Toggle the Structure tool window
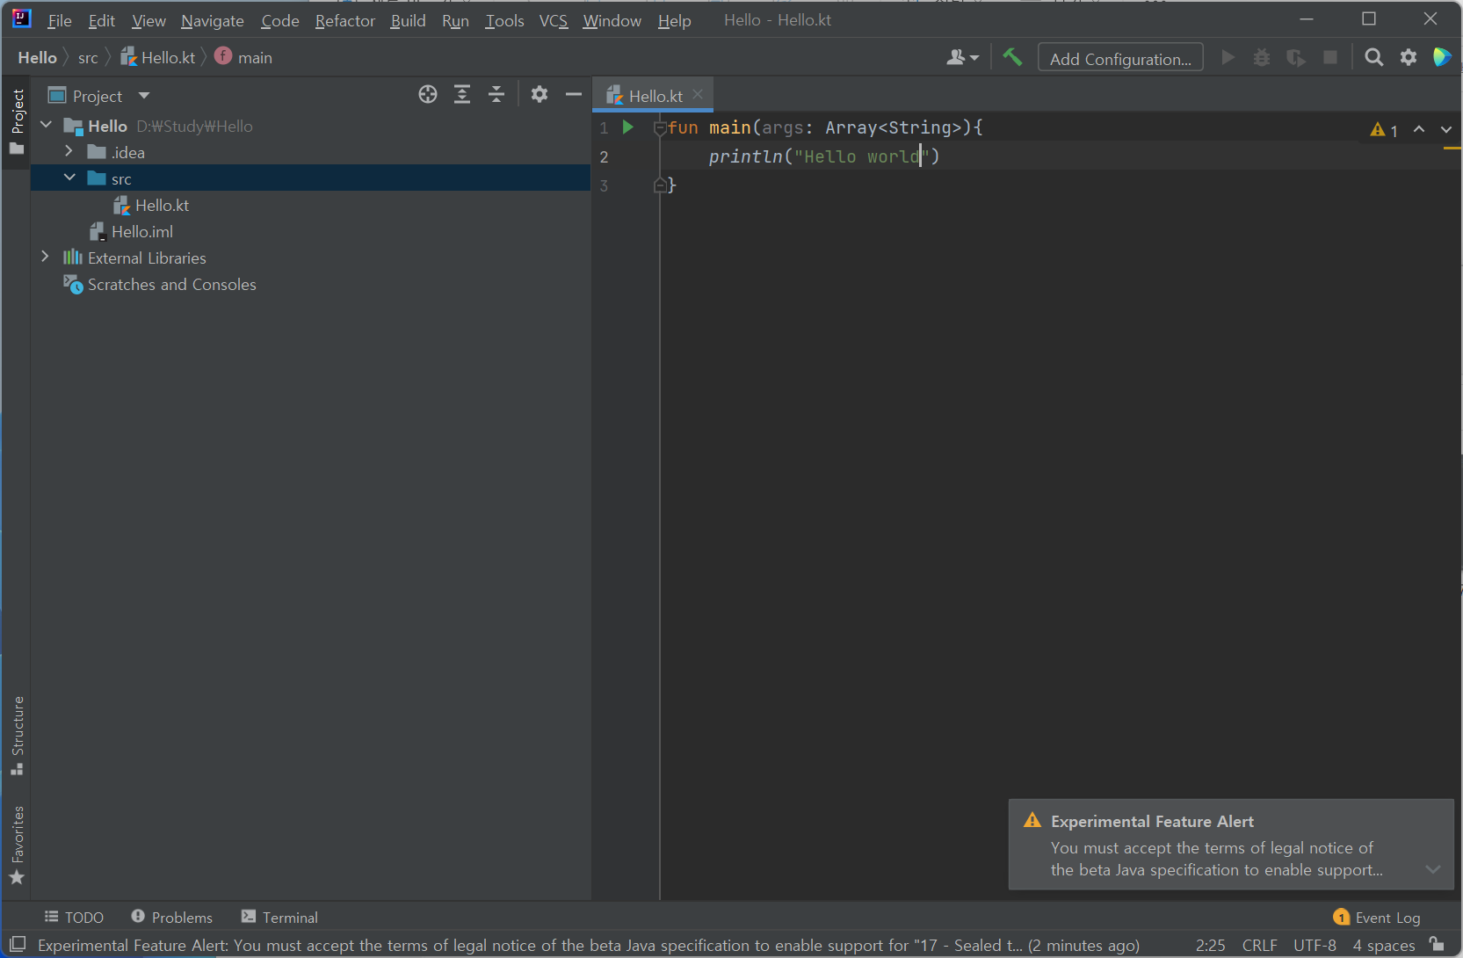 [x=17, y=736]
